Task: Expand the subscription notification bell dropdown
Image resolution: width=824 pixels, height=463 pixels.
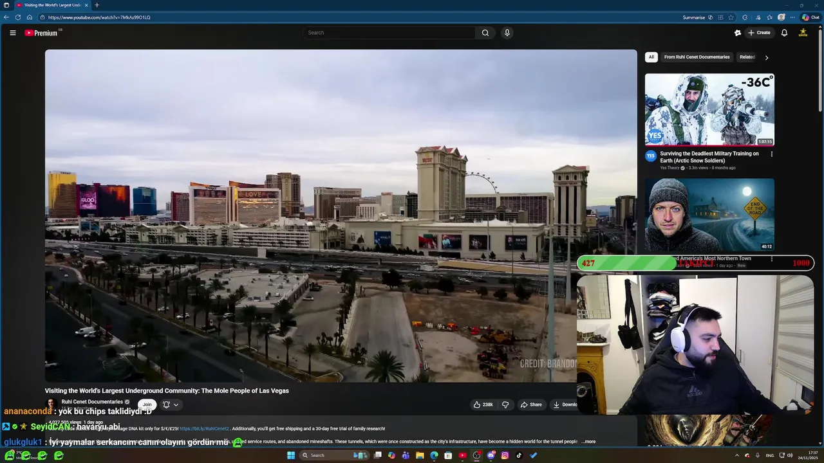Action: (x=171, y=404)
